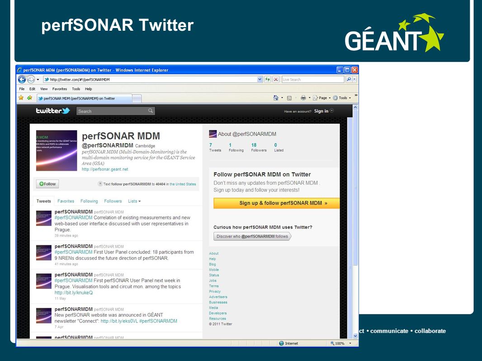The width and height of the screenshot is (482, 361).
Task: Click Discover who @perfSONARMDM follows button
Action: point(252,236)
